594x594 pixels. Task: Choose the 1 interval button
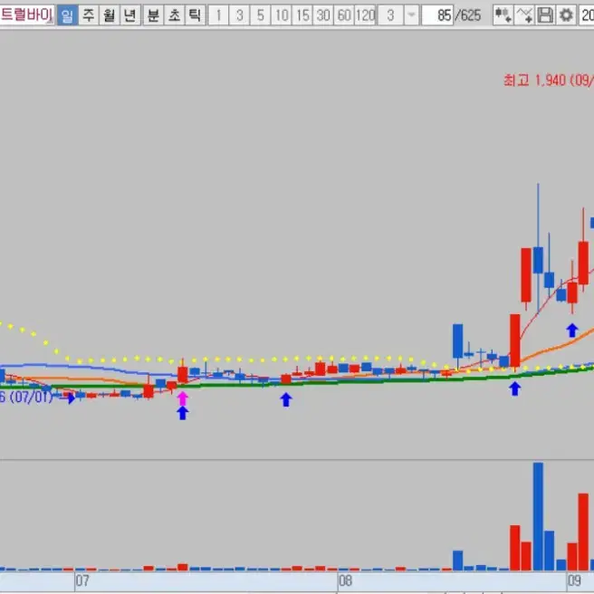pos(218,15)
